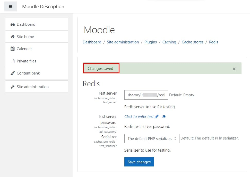Click 'Serializer to use for testing.' text

pos(148,150)
